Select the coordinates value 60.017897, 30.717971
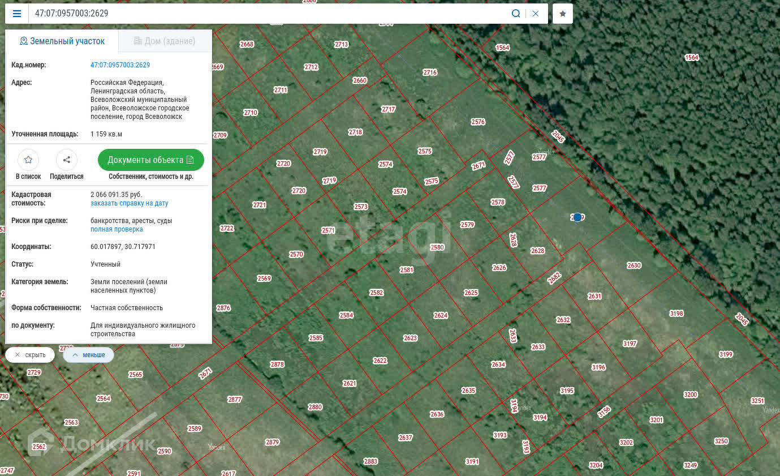The width and height of the screenshot is (780, 476). pos(123,247)
